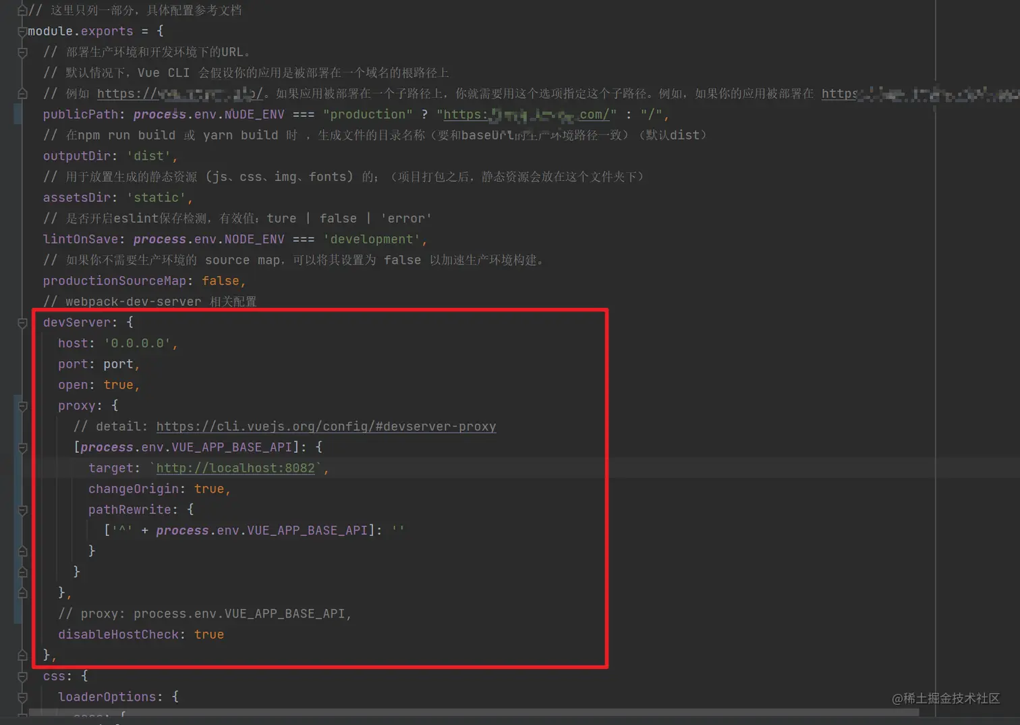This screenshot has width=1020, height=725.
Task: Select the 'dist' string value
Action: [148, 156]
